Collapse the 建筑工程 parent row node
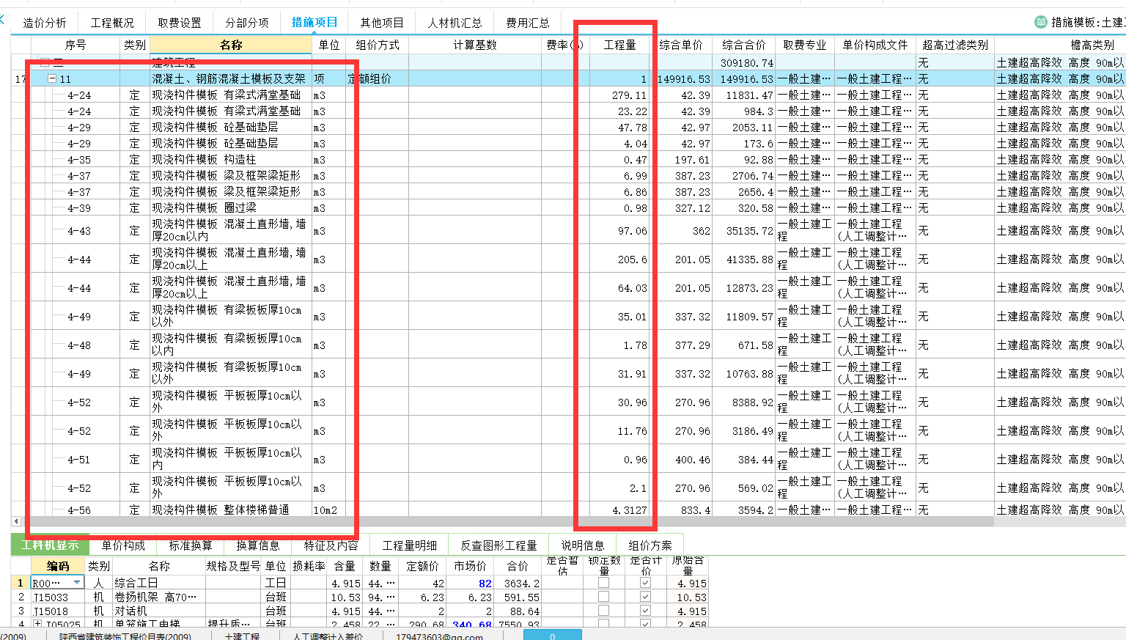 pos(45,63)
